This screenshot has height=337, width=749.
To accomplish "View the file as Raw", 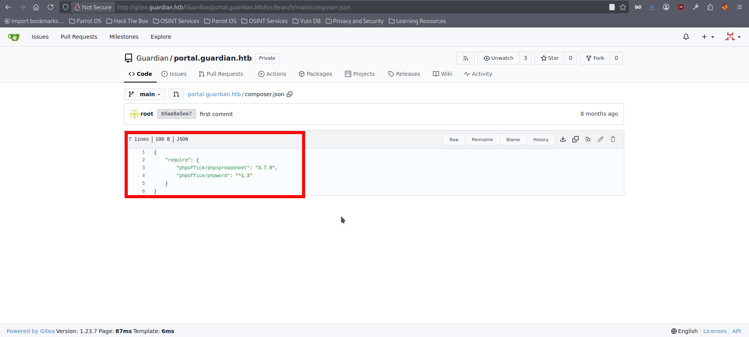I will click(x=454, y=140).
